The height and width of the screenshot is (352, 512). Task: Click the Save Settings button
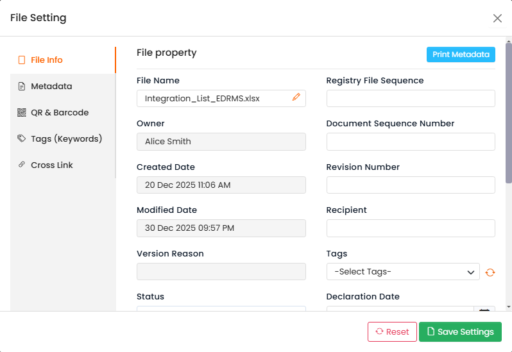pos(460,331)
